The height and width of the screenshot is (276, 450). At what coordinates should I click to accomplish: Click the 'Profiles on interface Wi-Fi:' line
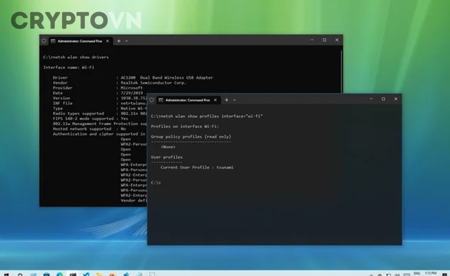point(185,126)
